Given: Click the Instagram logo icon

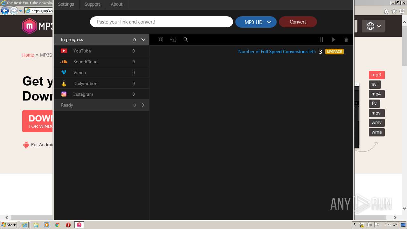Looking at the screenshot, I should click(x=64, y=94).
